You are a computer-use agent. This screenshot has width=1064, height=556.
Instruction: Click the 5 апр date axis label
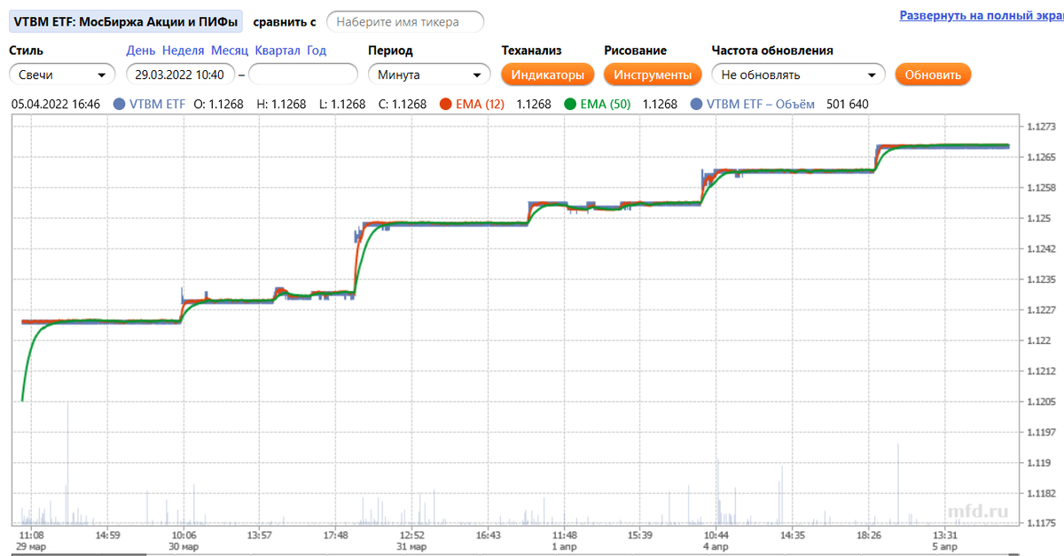point(945,548)
